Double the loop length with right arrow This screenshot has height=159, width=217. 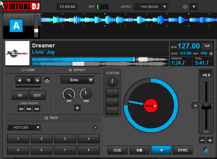tap(37, 80)
